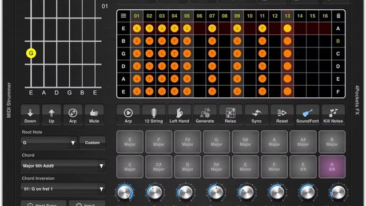Screen dimensions: 366x206
Task: Toggle high E string note at step 01
Action: point(137,29)
